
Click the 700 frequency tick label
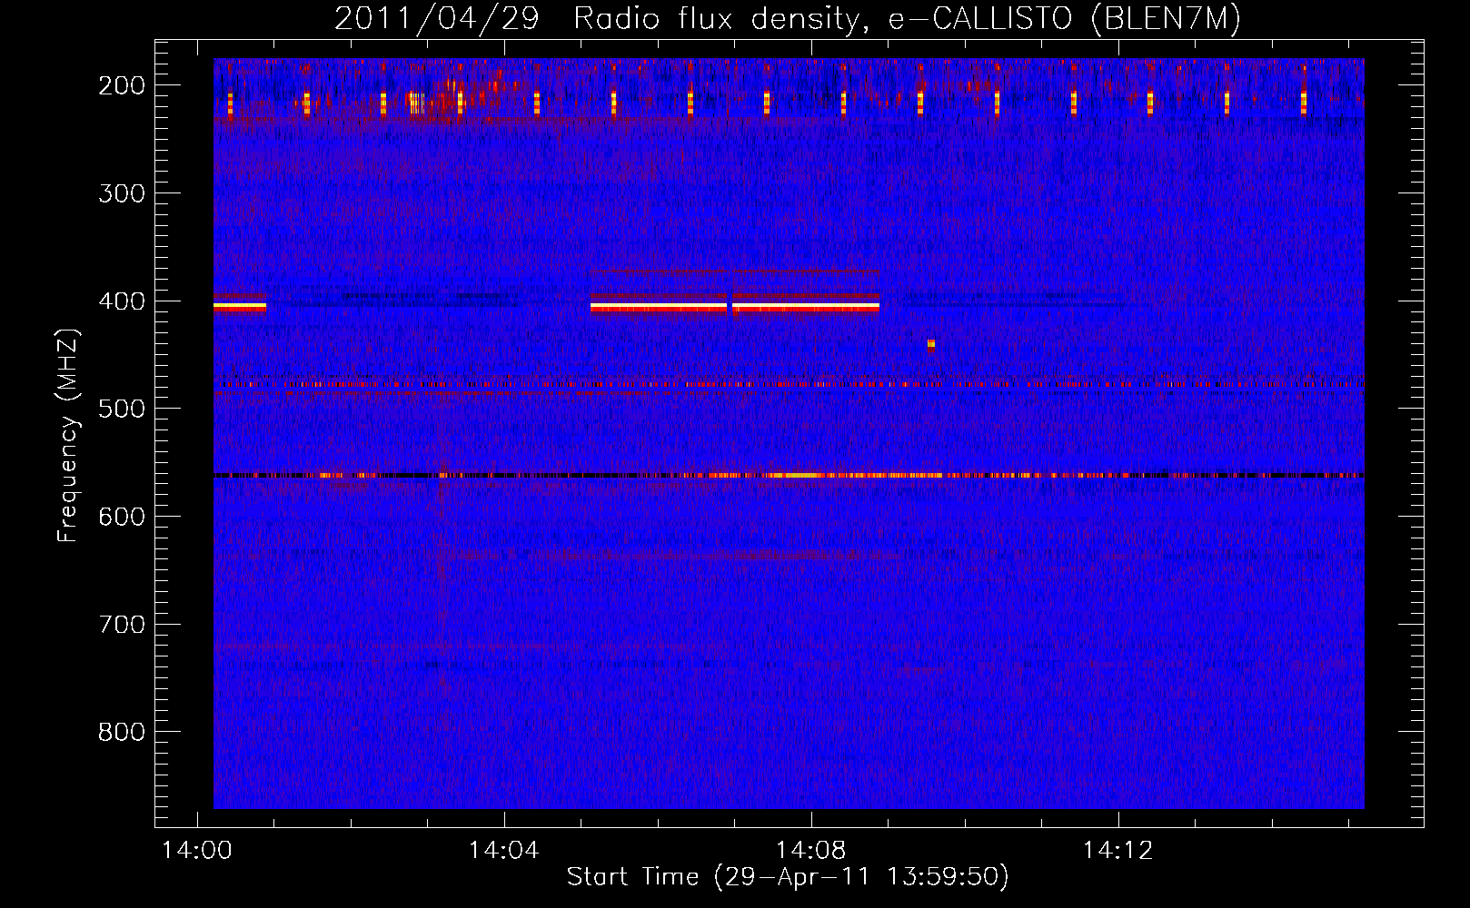point(122,625)
